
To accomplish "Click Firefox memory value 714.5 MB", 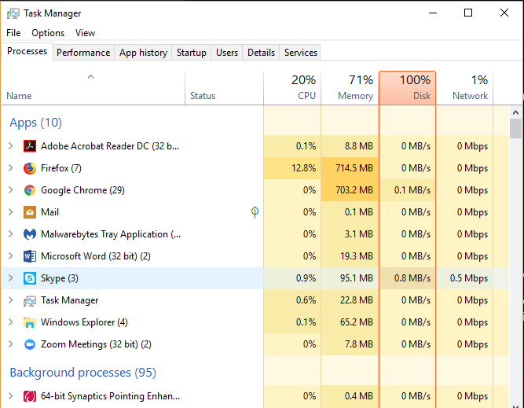I will (x=354, y=168).
